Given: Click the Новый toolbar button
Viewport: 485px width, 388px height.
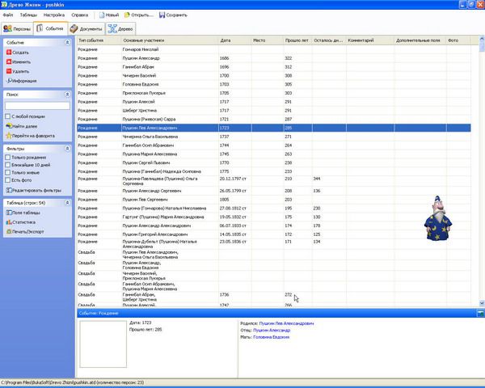Looking at the screenshot, I should pyautogui.click(x=108, y=15).
